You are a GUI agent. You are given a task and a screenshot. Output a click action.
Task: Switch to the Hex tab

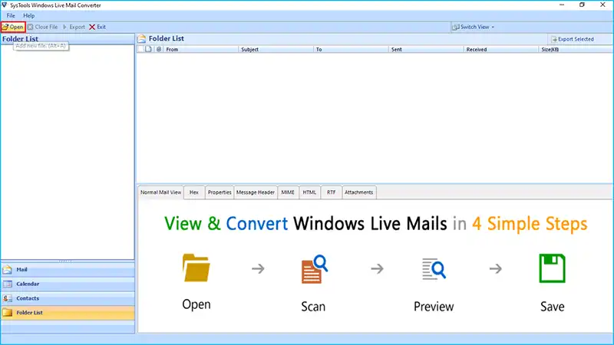[194, 192]
